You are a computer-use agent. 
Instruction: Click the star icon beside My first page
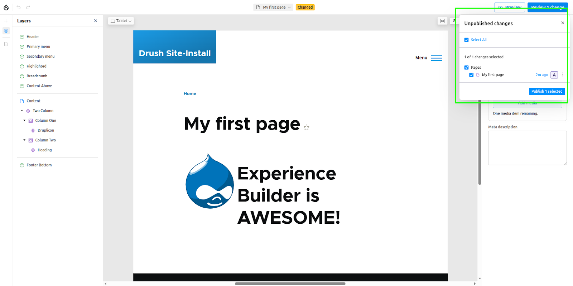click(306, 127)
